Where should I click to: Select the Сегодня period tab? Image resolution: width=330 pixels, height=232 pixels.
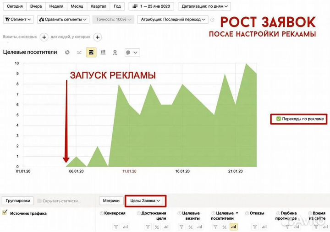pyautogui.click(x=15, y=6)
